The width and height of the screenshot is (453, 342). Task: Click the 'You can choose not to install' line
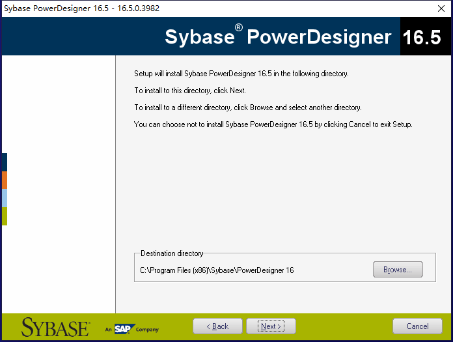(x=273, y=124)
